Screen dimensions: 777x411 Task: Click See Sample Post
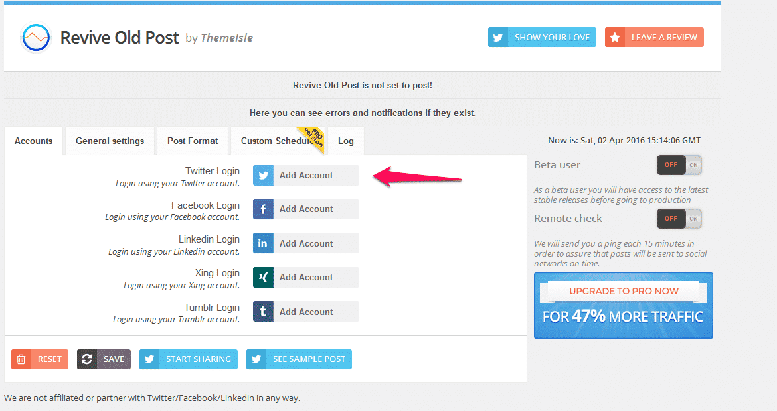pyautogui.click(x=299, y=359)
